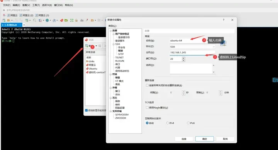Uncheck 启动时显示此对话框 in sessions dialog

(x=86, y=110)
